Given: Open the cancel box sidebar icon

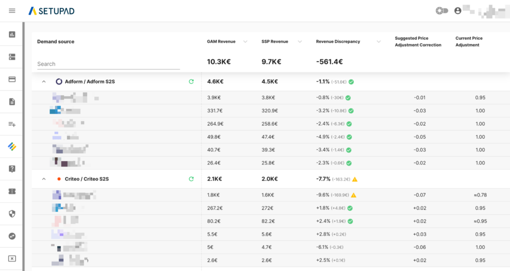Looking at the screenshot, I should [12, 259].
